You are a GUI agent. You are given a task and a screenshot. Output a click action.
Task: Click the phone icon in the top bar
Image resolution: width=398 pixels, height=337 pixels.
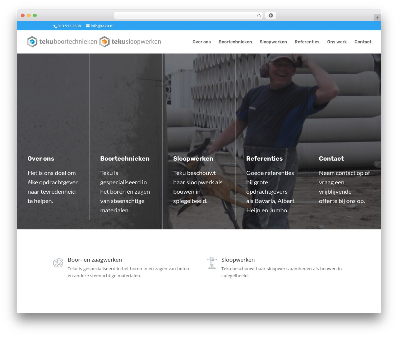55,26
